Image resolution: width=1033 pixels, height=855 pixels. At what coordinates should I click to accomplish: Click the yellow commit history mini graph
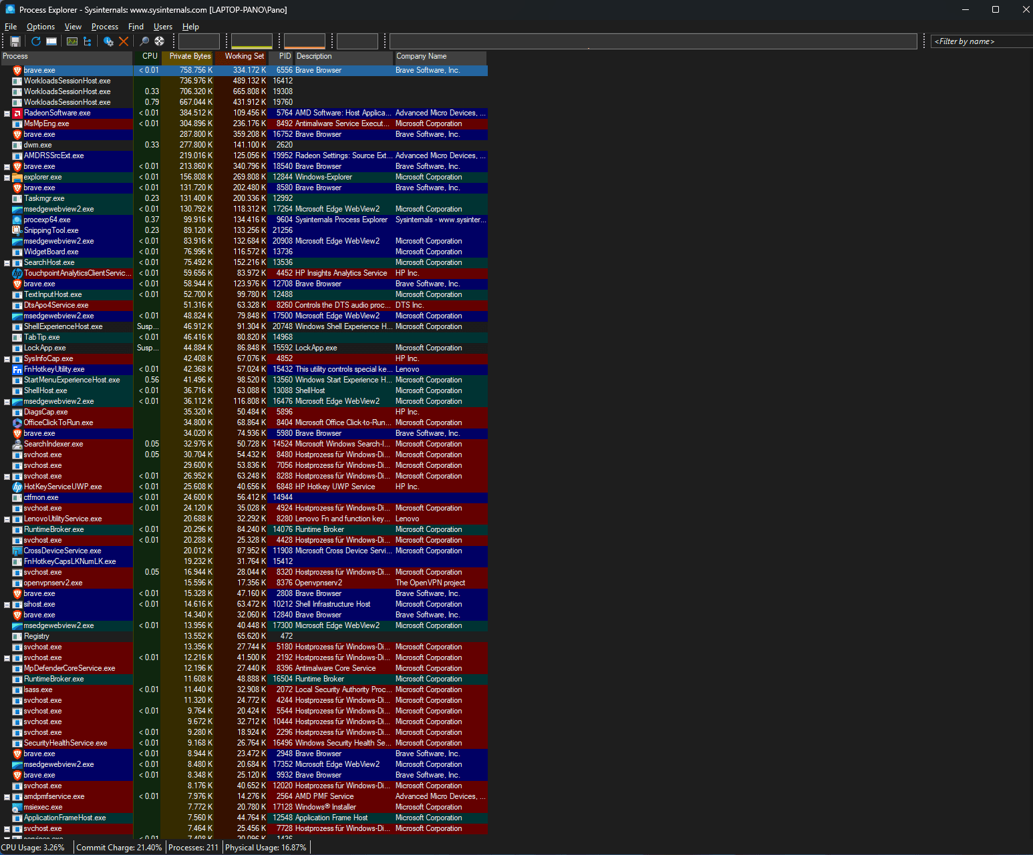(252, 41)
